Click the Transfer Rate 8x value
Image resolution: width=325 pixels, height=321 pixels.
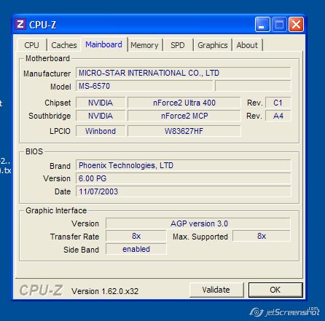(136, 236)
